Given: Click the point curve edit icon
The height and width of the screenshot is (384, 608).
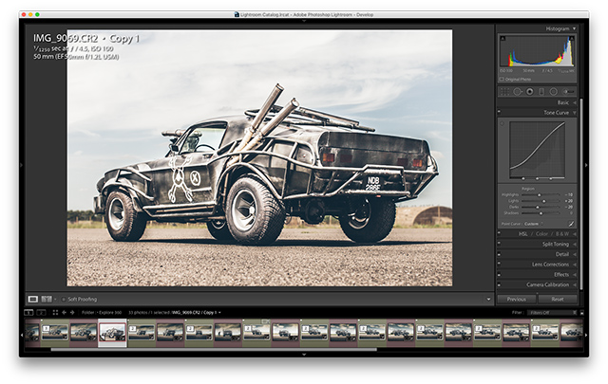Looking at the screenshot, I should point(571,224).
